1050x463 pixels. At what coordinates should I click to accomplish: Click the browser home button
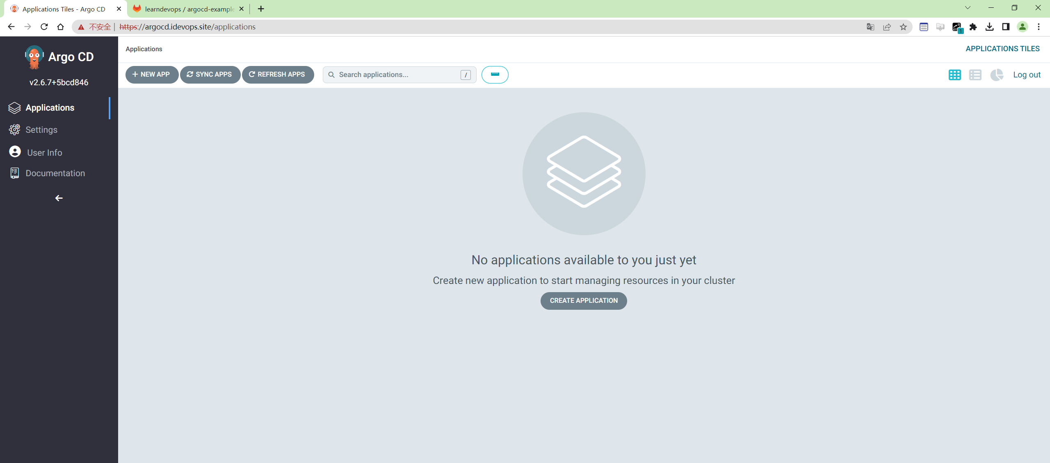pyautogui.click(x=61, y=27)
